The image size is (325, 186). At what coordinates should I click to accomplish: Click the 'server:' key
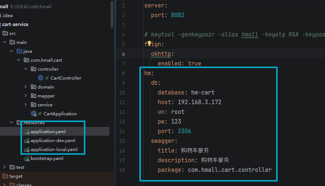156,6
